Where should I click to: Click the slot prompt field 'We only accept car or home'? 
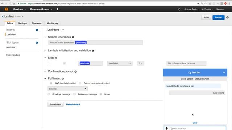point(186,63)
